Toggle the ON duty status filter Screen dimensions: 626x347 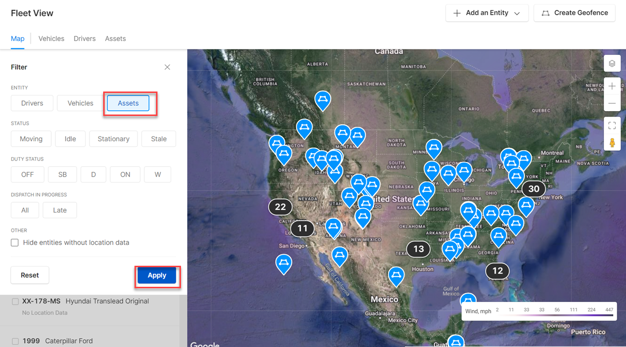[x=125, y=175]
